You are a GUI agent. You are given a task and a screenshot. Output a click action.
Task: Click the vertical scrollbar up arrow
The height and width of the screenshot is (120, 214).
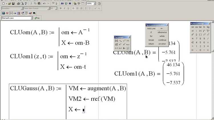point(213,22)
